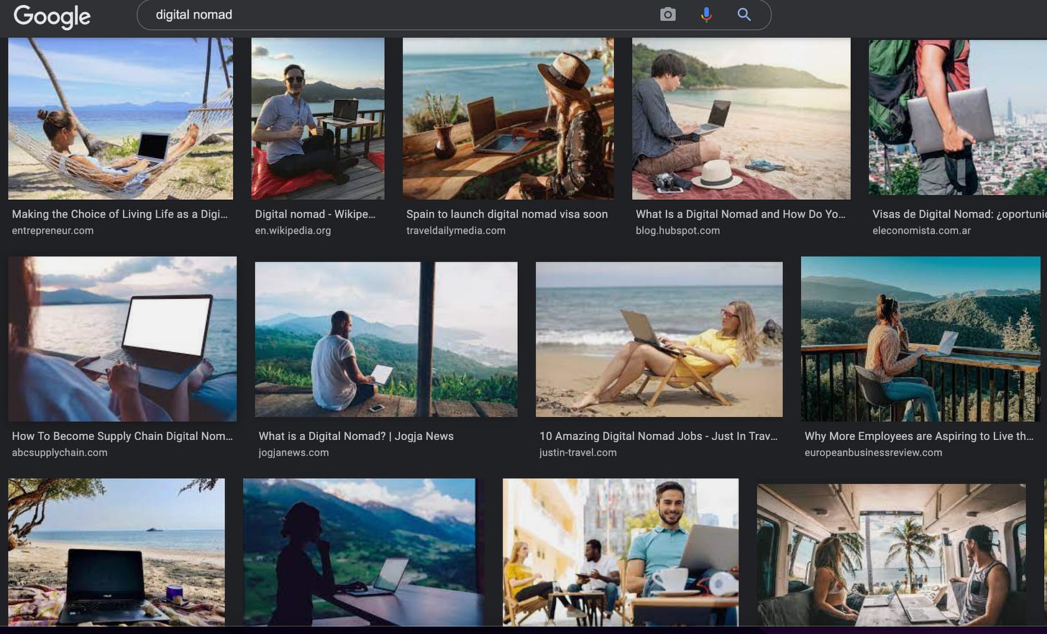This screenshot has width=1047, height=634.
Task: Click 'What is a Digital Nomad? | Jogja News'
Action: click(x=356, y=436)
